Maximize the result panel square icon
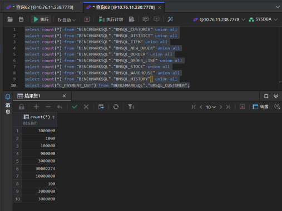 pos(266,96)
